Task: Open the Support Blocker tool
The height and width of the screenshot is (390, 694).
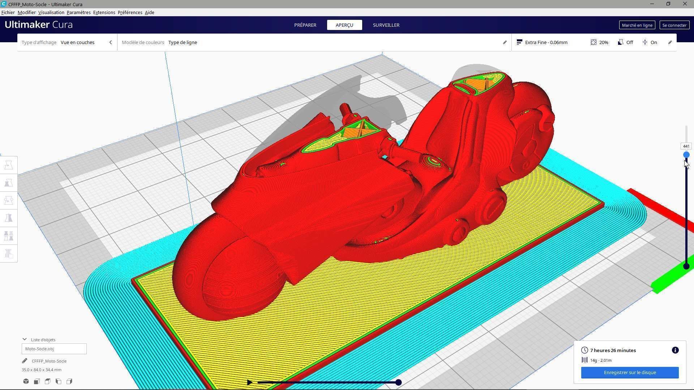Action: pos(9,253)
